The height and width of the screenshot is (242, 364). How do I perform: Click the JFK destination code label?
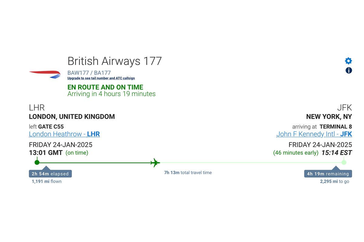click(x=345, y=107)
